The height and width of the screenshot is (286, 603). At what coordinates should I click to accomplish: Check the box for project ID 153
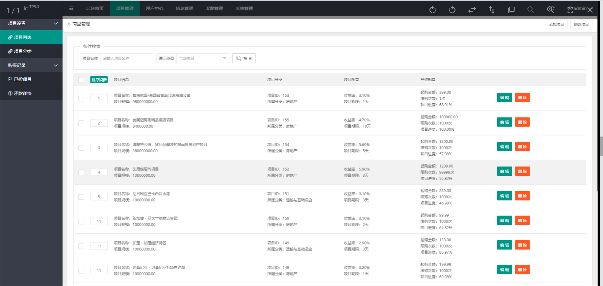click(x=81, y=99)
